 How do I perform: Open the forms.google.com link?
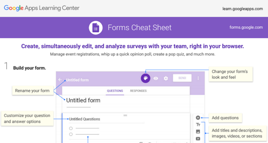(x=246, y=27)
